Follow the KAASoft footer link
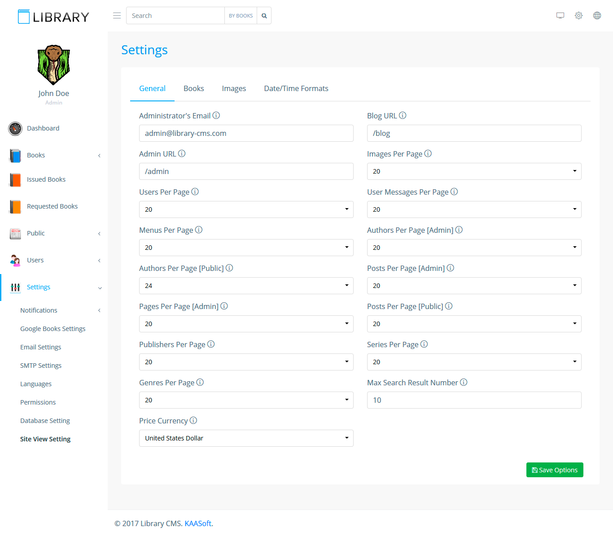The width and height of the screenshot is (613, 536). [198, 523]
